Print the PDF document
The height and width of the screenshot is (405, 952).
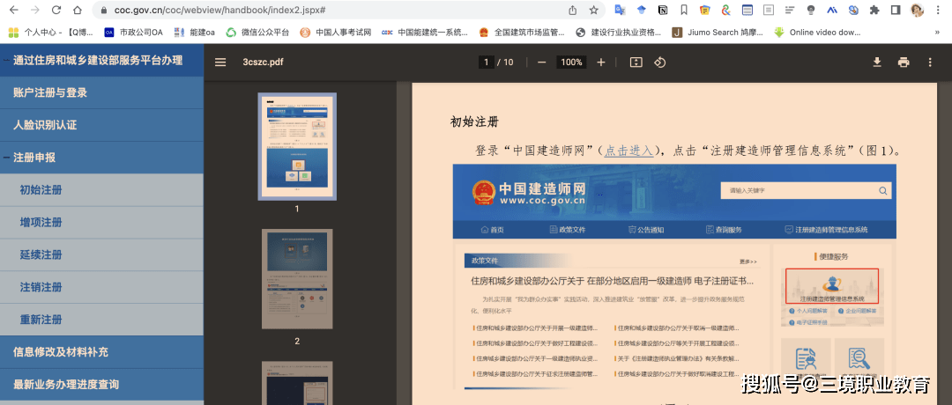[x=903, y=63]
